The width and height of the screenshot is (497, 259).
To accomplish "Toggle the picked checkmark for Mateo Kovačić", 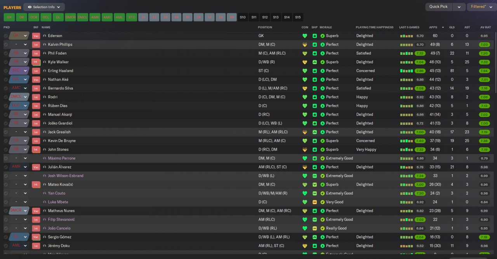I will (x=5, y=184).
